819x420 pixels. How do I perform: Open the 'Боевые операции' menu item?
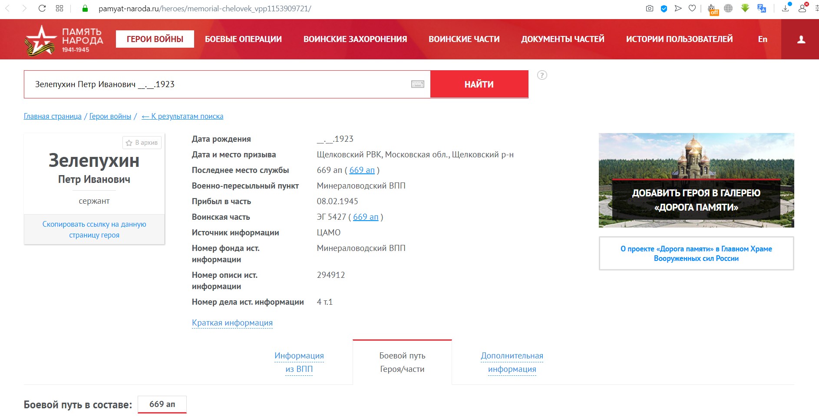click(x=243, y=39)
